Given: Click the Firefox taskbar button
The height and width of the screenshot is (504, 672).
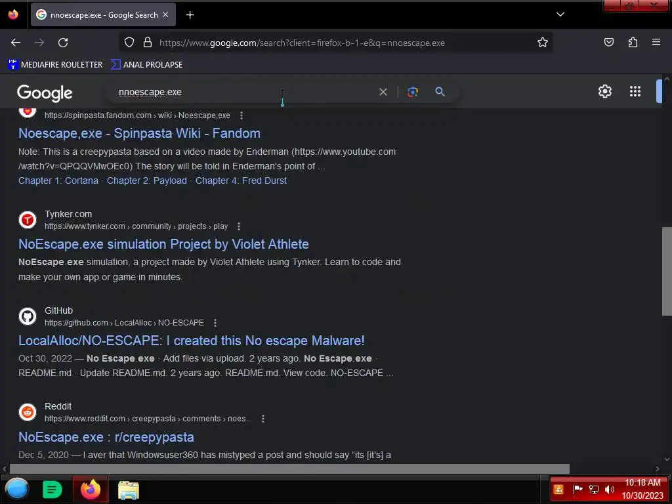Looking at the screenshot, I should click(x=91, y=489).
